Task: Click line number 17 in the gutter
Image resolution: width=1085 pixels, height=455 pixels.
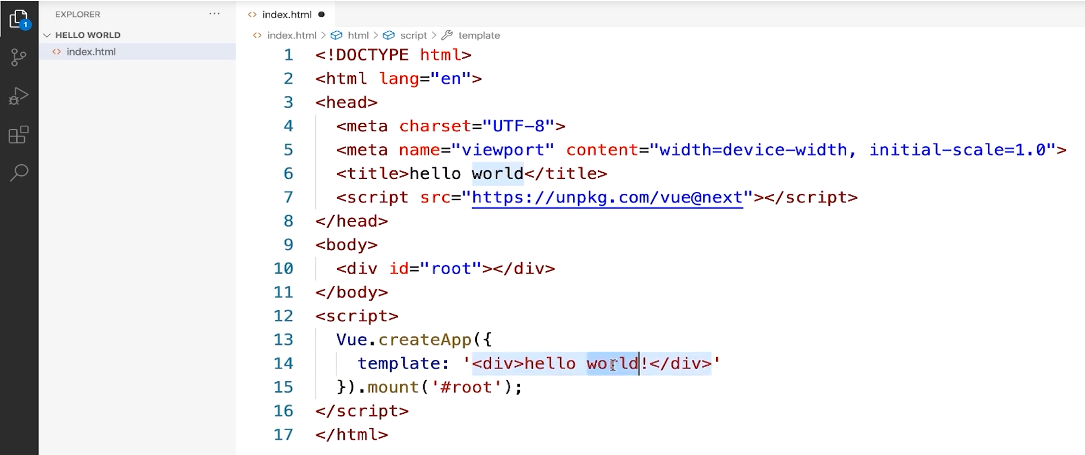Action: coord(283,434)
